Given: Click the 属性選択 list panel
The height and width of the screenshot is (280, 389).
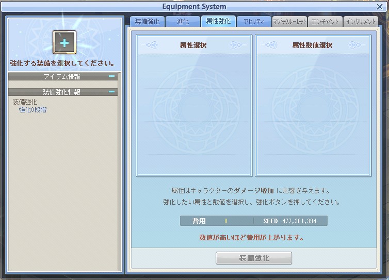Looking at the screenshot, I should click(194, 105).
